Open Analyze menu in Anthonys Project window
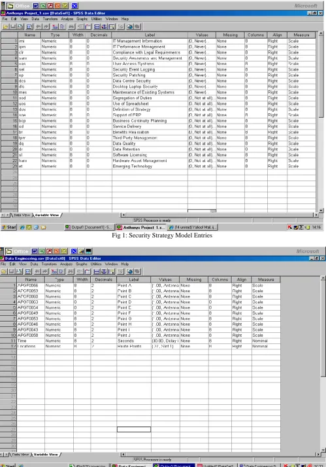This screenshot has width=326, height=467. 67,19
